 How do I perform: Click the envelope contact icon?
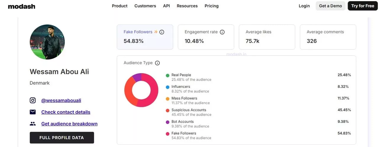33,112
